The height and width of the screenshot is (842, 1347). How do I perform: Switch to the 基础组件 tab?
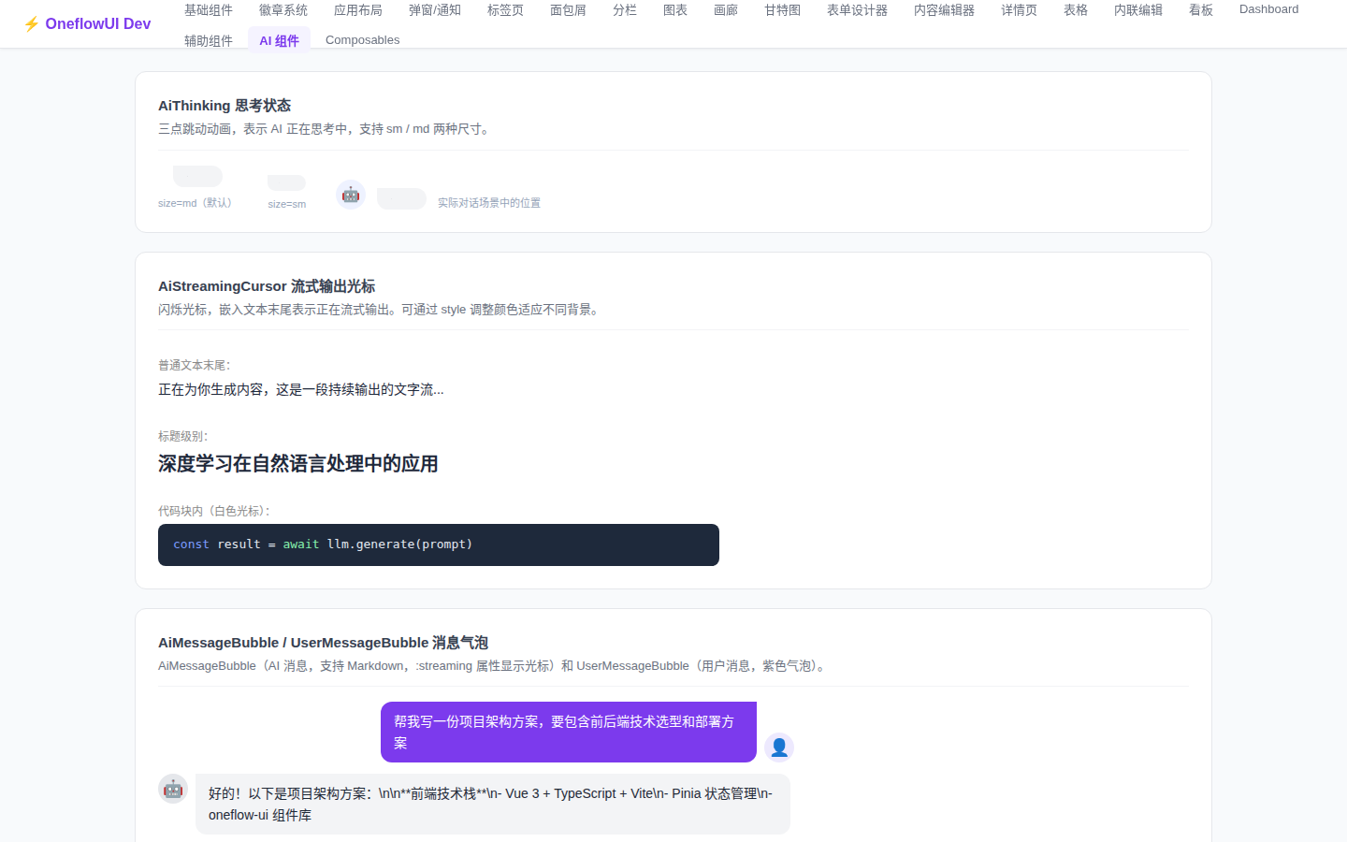(209, 10)
